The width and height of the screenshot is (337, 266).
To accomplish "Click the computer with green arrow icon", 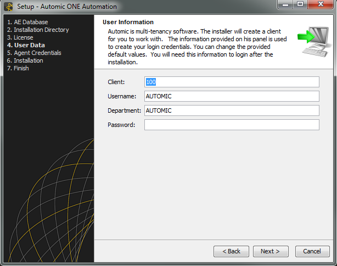I will (x=314, y=41).
